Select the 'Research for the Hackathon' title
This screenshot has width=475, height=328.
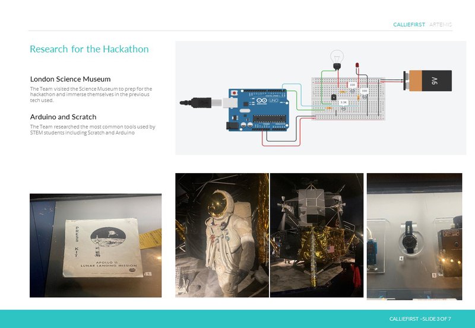pyautogui.click(x=89, y=49)
